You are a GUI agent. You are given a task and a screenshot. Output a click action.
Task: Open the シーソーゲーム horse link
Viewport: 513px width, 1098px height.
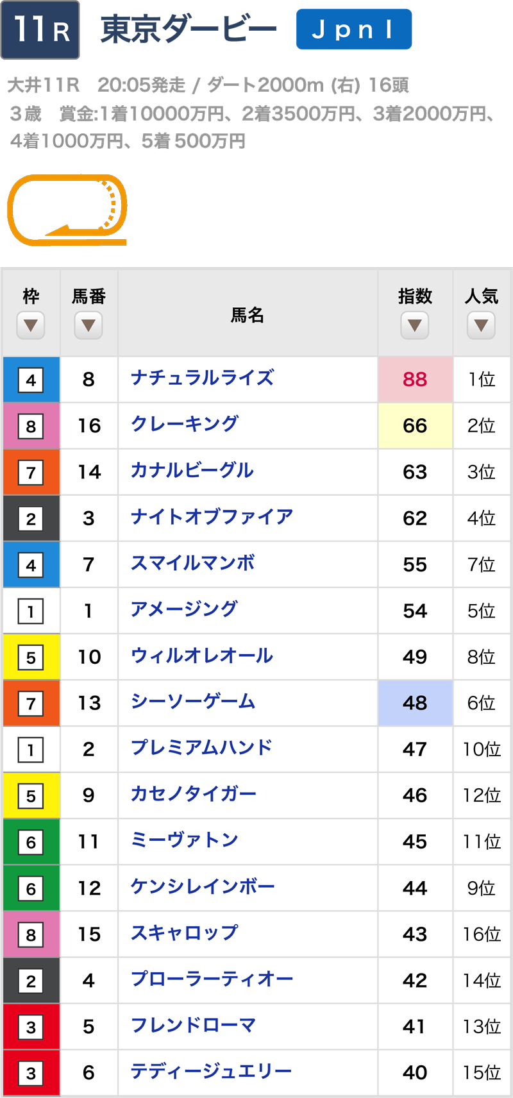[193, 702]
